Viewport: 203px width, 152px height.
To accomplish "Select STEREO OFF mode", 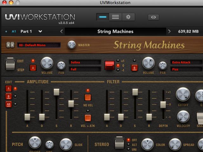I will (128, 140).
